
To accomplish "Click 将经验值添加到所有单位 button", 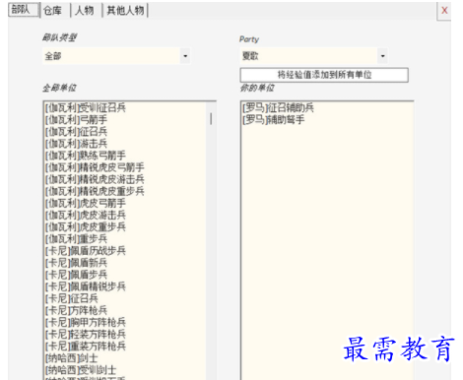I will click(x=324, y=75).
